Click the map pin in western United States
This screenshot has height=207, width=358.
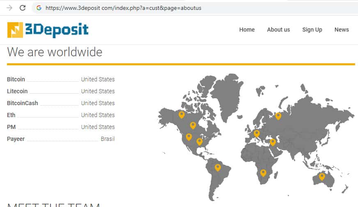188,137
